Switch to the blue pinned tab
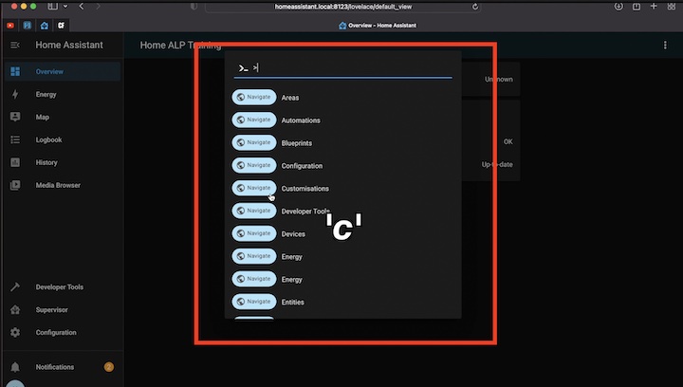Screen dimensions: 683x387 tap(28, 26)
